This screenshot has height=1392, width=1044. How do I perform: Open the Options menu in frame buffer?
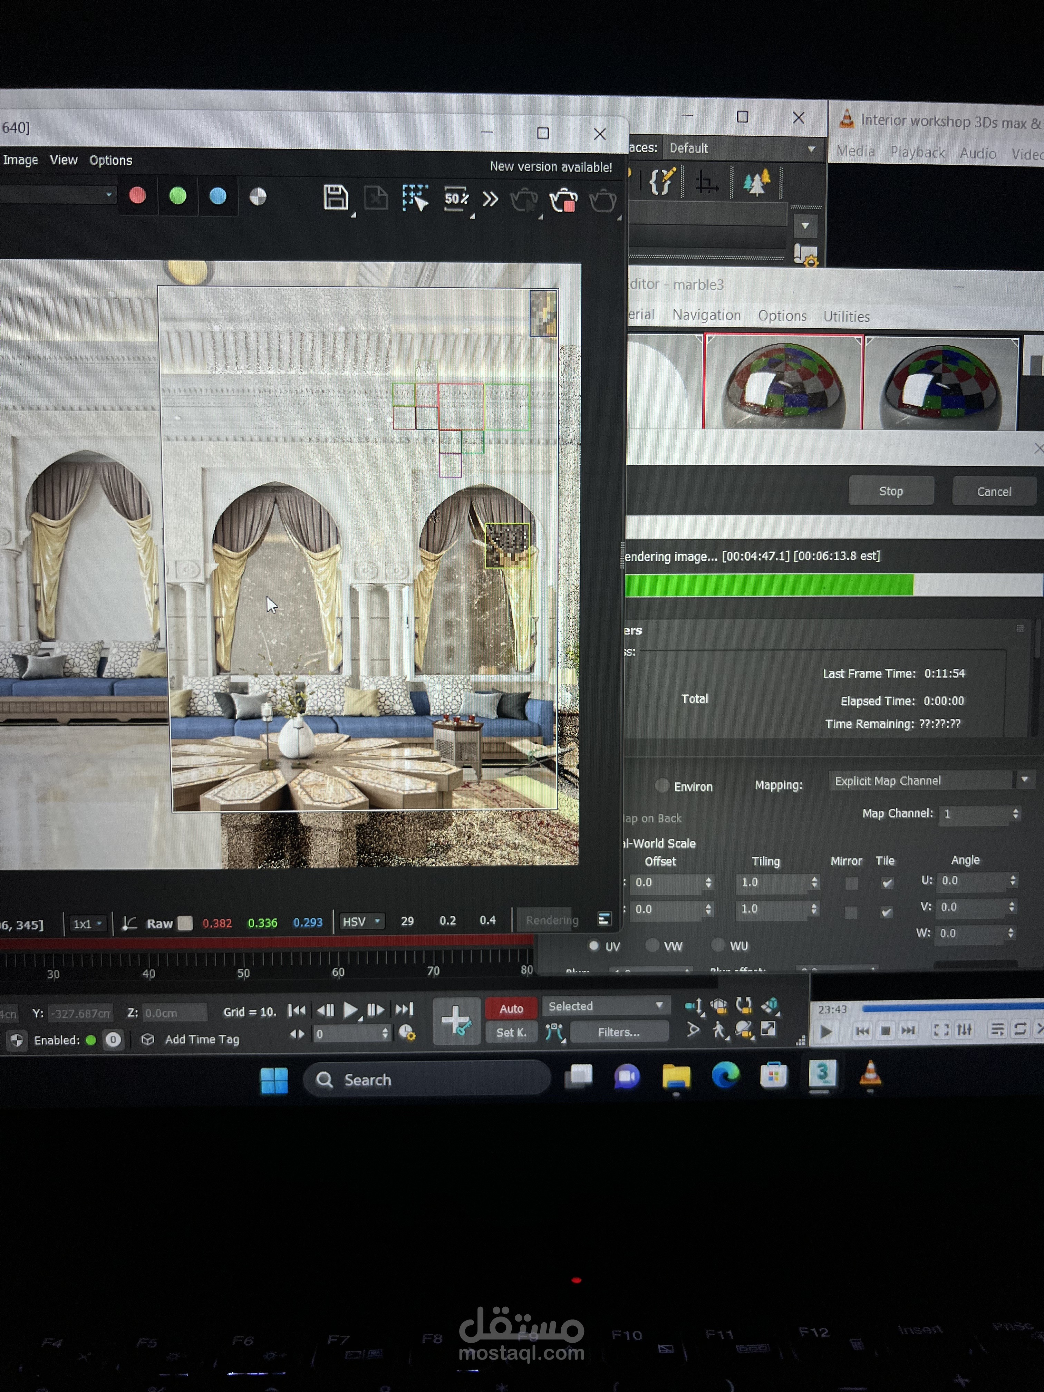[x=111, y=160]
